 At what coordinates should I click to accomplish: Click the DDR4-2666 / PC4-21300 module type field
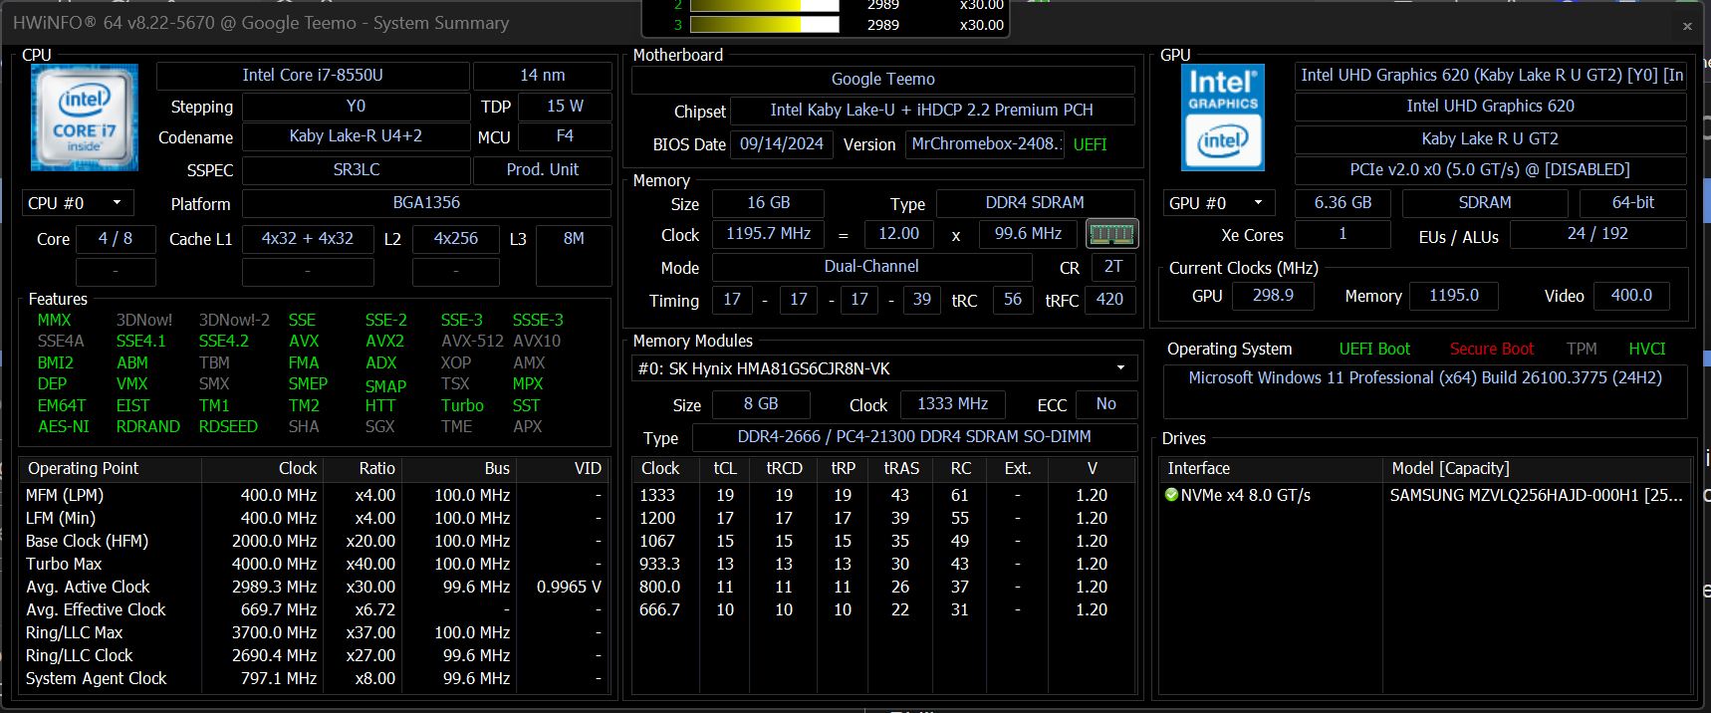914,437
